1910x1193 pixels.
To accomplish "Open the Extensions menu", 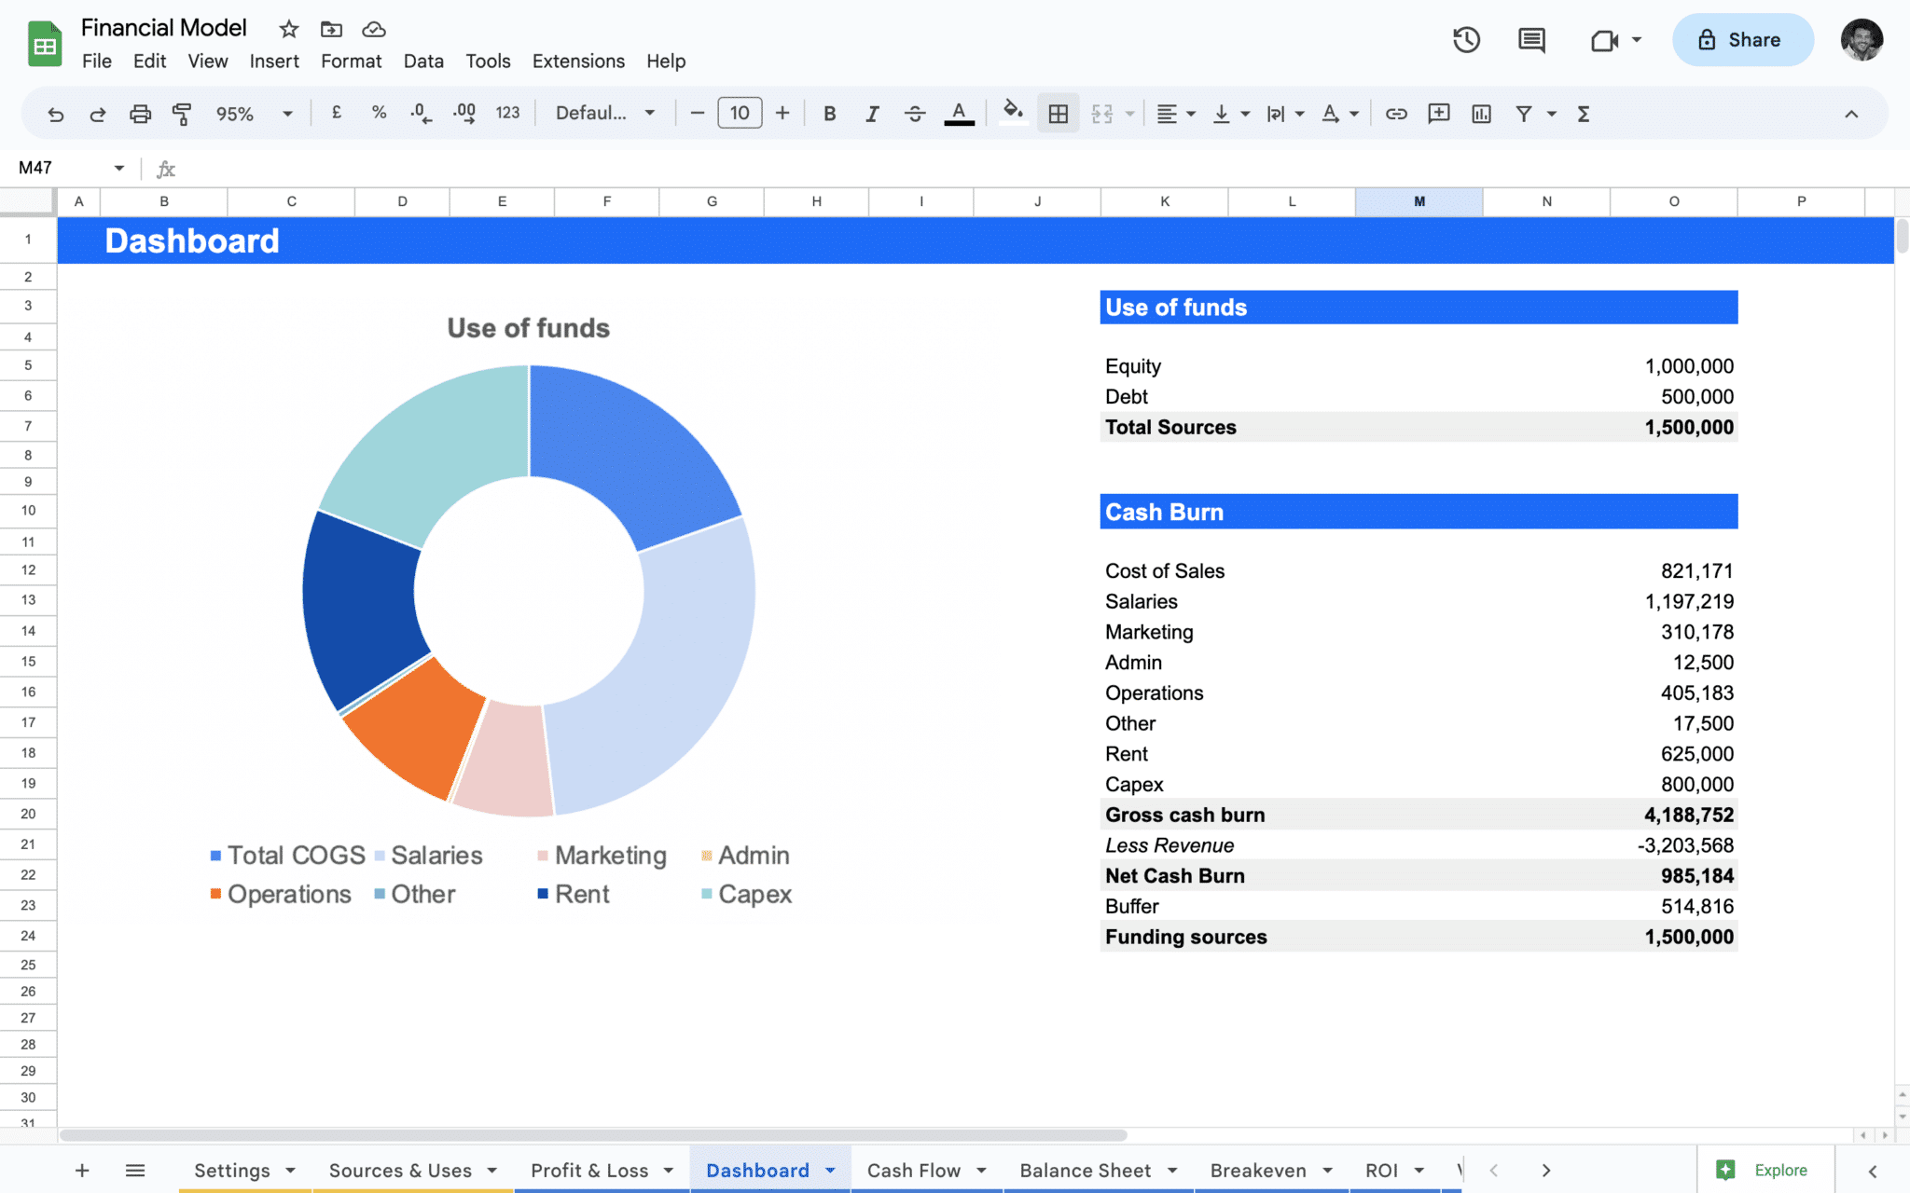I will pos(578,62).
